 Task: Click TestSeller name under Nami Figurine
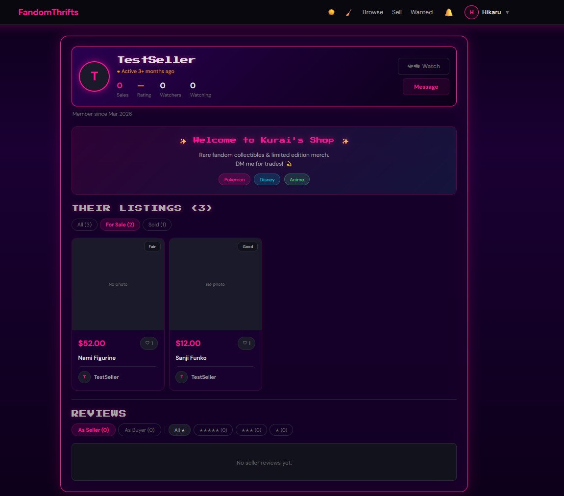(106, 377)
